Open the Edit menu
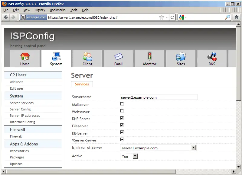The image size is (242, 175). tap(16, 10)
